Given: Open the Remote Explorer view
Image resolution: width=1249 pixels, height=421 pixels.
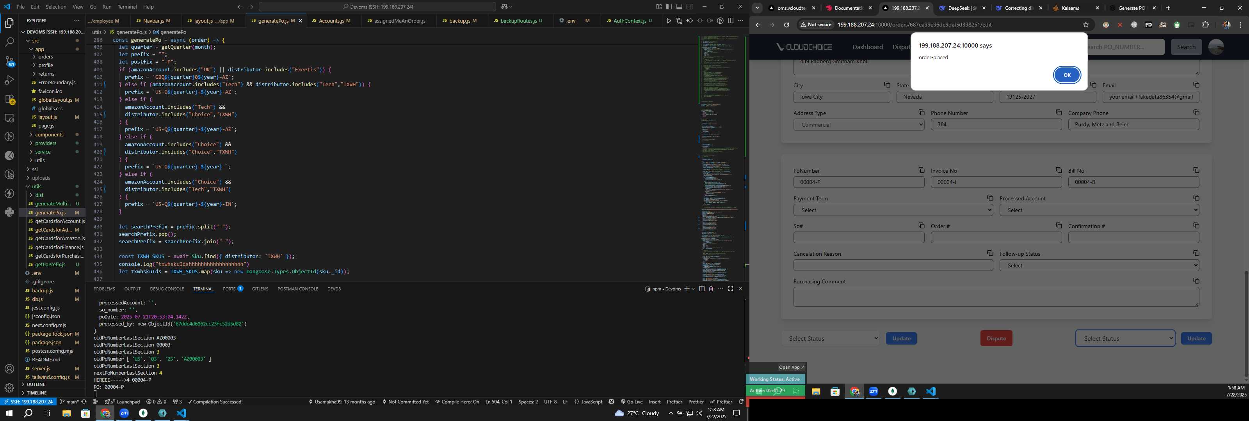Looking at the screenshot, I should (9, 118).
